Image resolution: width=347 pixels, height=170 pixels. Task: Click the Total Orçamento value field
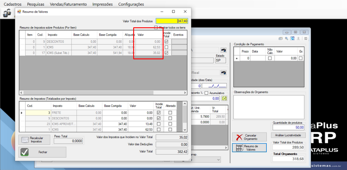point(289,159)
